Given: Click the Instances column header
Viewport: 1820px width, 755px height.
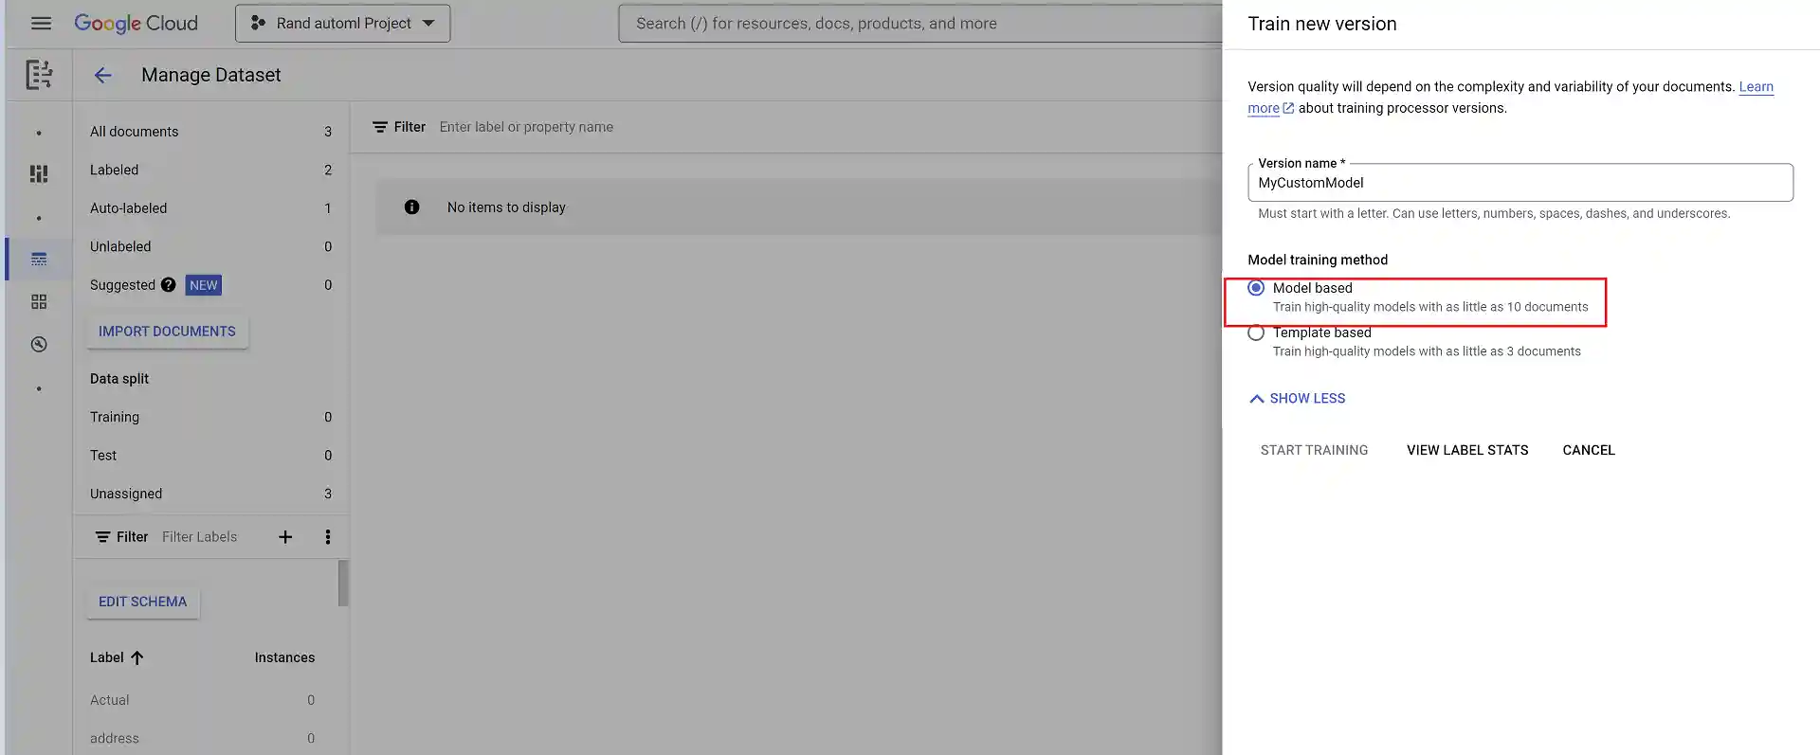Looking at the screenshot, I should pos(284,657).
